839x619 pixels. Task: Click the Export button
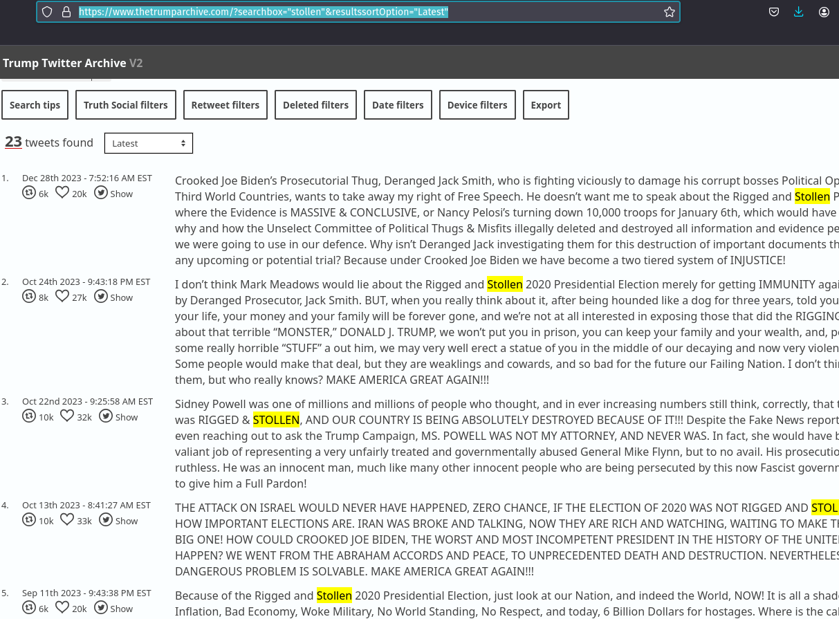[546, 105]
